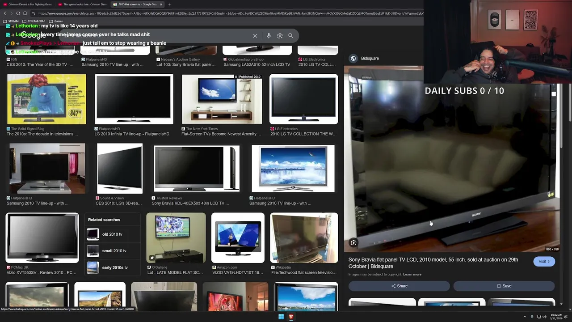Reload the page with the refresh icon
The width and height of the screenshot is (572, 322).
click(x=18, y=13)
